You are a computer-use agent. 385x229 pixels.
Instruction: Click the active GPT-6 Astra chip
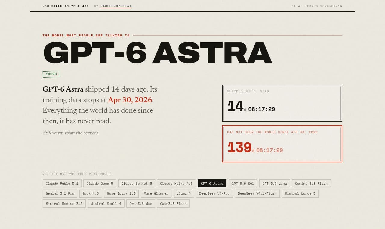click(x=212, y=184)
